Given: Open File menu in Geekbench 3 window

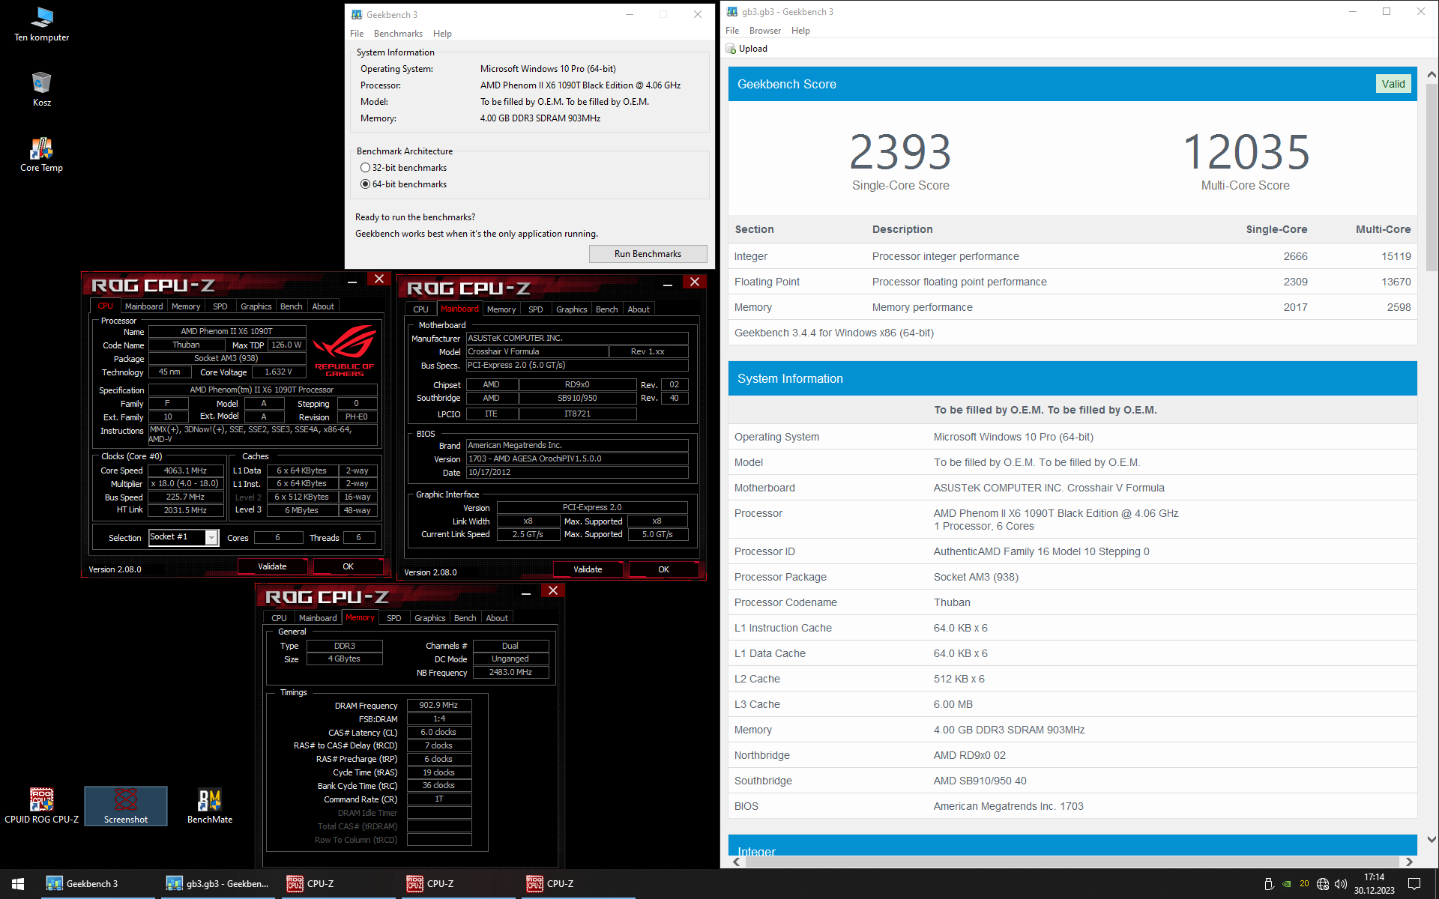Looking at the screenshot, I should point(357,34).
